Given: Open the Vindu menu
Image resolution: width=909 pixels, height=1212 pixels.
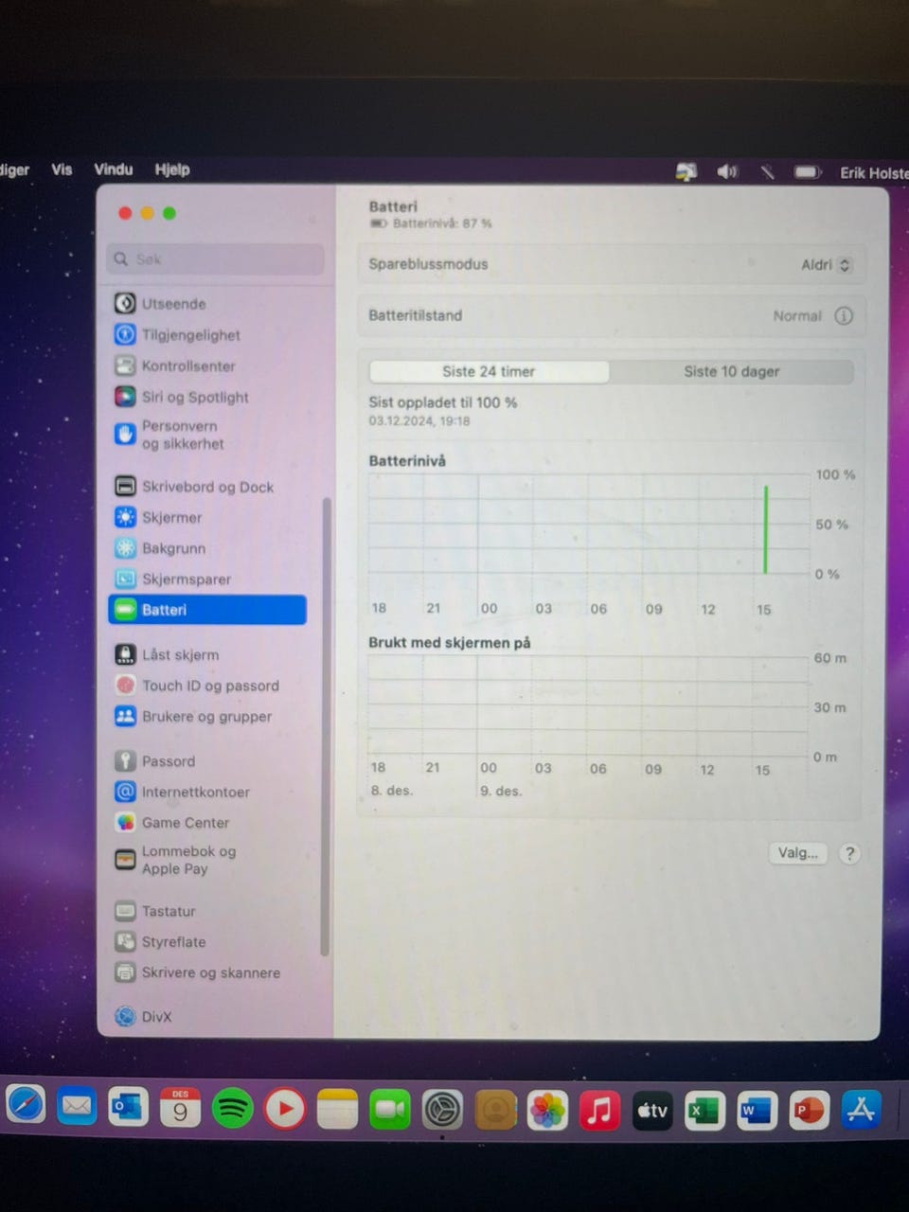Looking at the screenshot, I should click(114, 169).
